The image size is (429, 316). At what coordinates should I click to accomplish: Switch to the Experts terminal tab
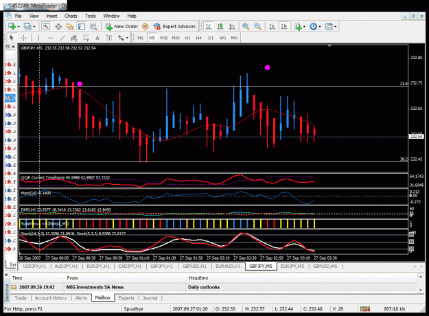coord(126,298)
